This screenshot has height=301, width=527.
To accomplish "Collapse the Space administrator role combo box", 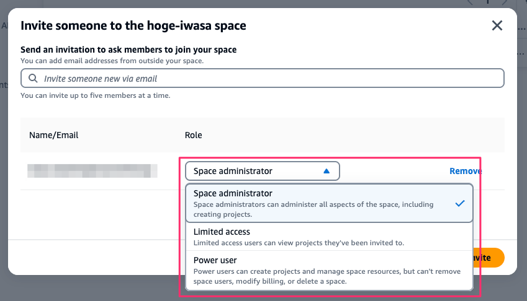I will [x=262, y=171].
